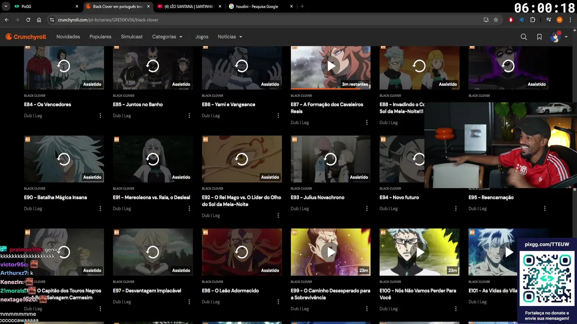577x324 pixels.
Task: Open E94 Novo futuro episode title
Action: pos(399,198)
